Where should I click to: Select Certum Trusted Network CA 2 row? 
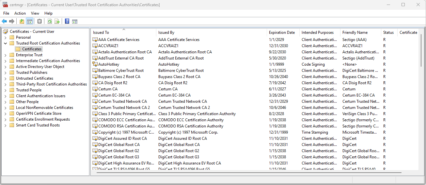(x=255, y=108)
